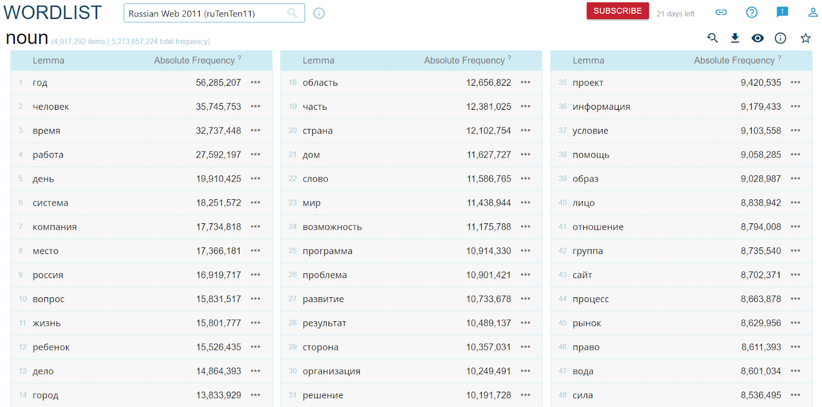Click the Russian Web 2011 corpus field
This screenshot has width=822, height=407.
coord(206,13)
